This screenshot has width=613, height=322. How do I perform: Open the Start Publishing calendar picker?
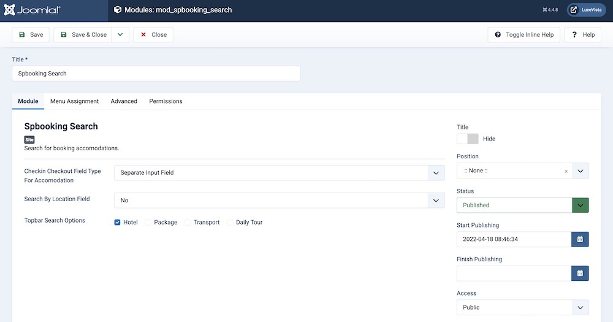click(580, 239)
